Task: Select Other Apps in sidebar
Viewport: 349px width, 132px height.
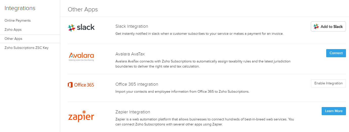Action: [13, 39]
